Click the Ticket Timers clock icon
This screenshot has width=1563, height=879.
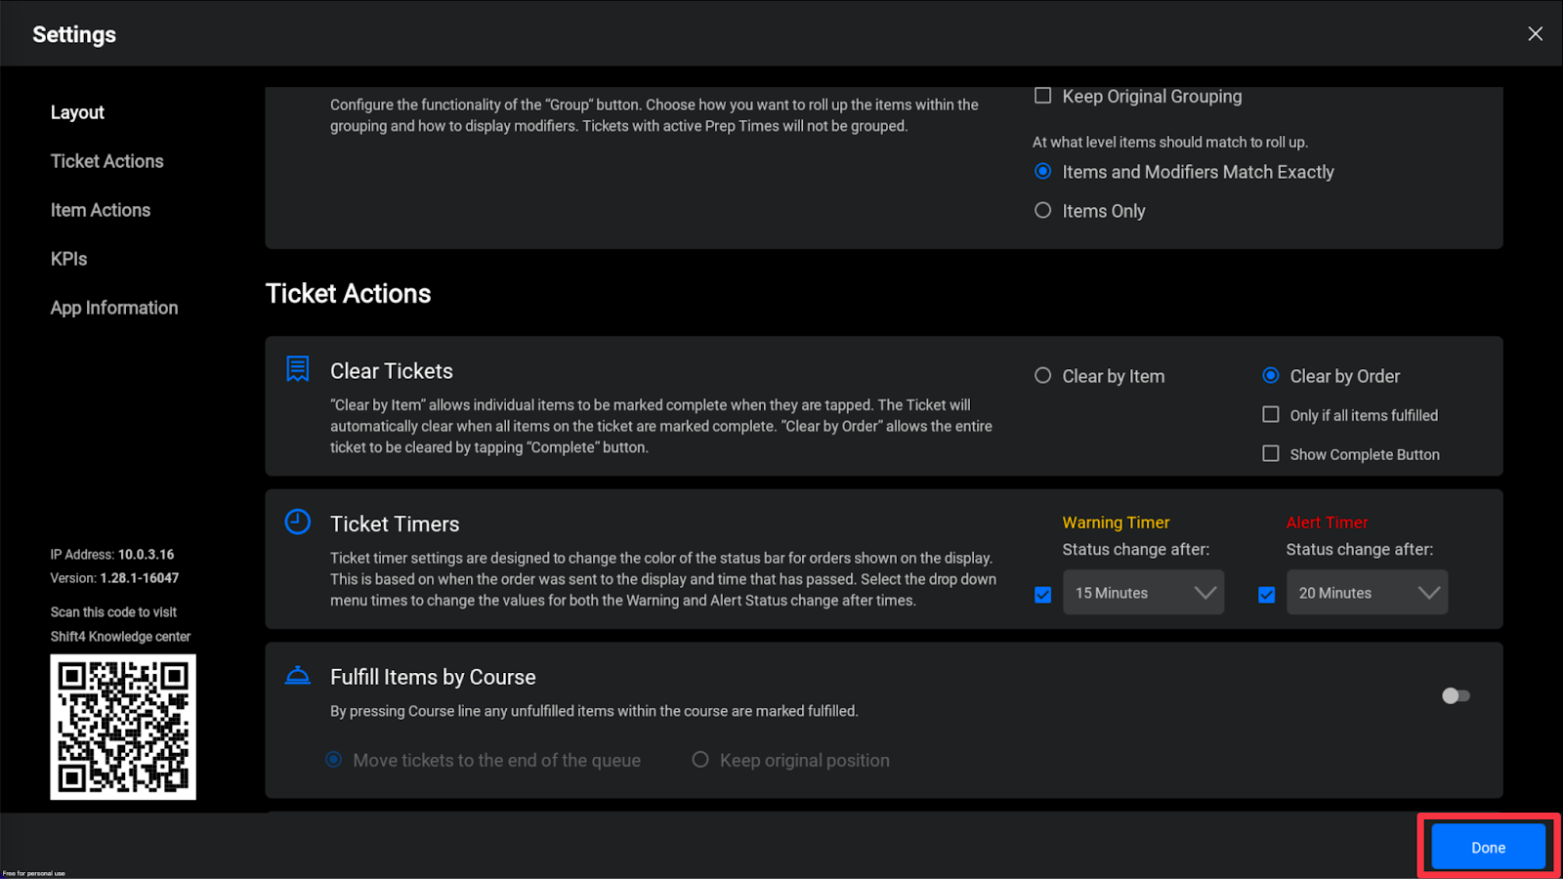click(298, 522)
